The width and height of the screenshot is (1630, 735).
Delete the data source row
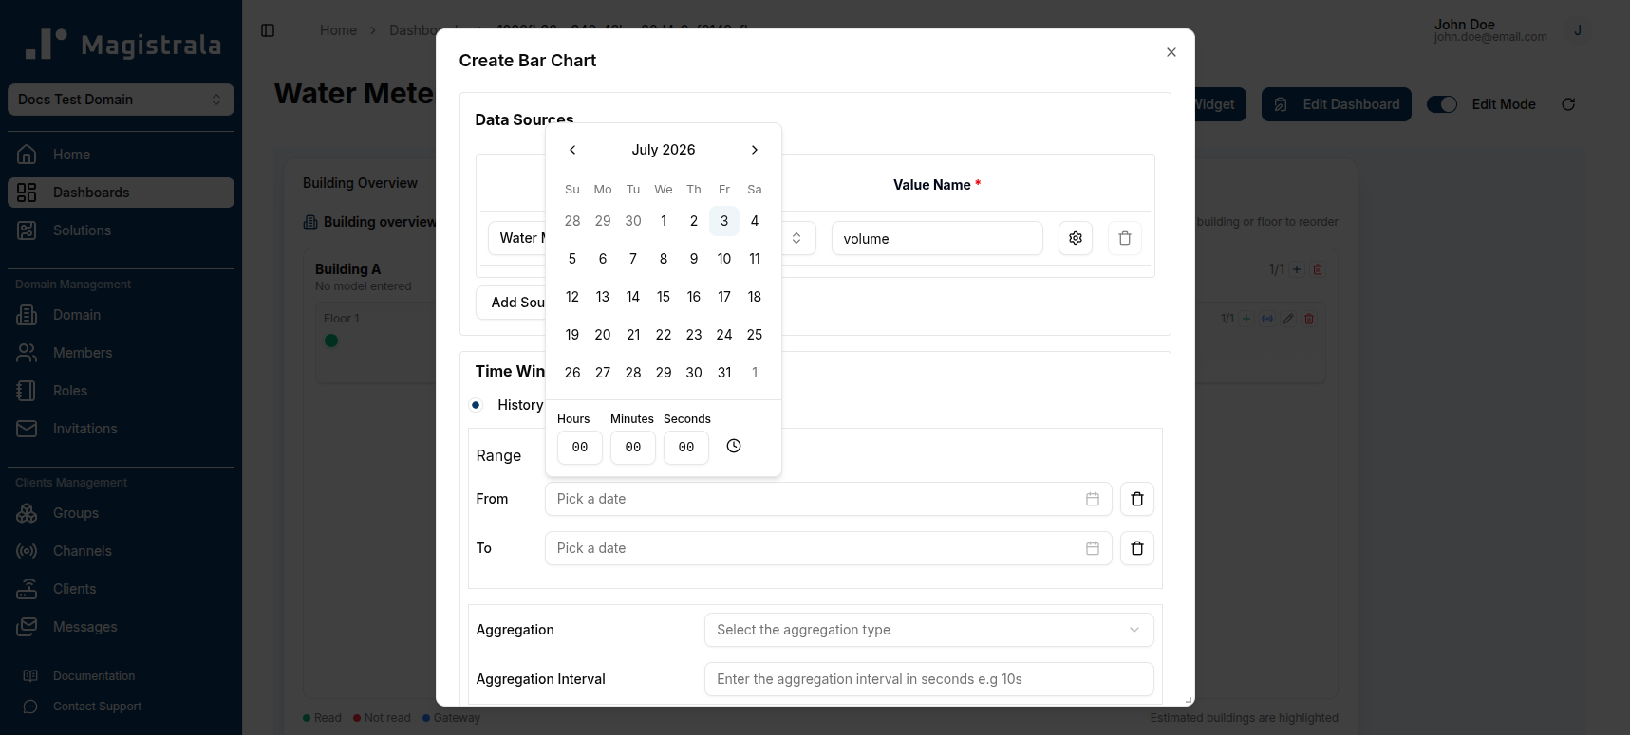[x=1125, y=238]
